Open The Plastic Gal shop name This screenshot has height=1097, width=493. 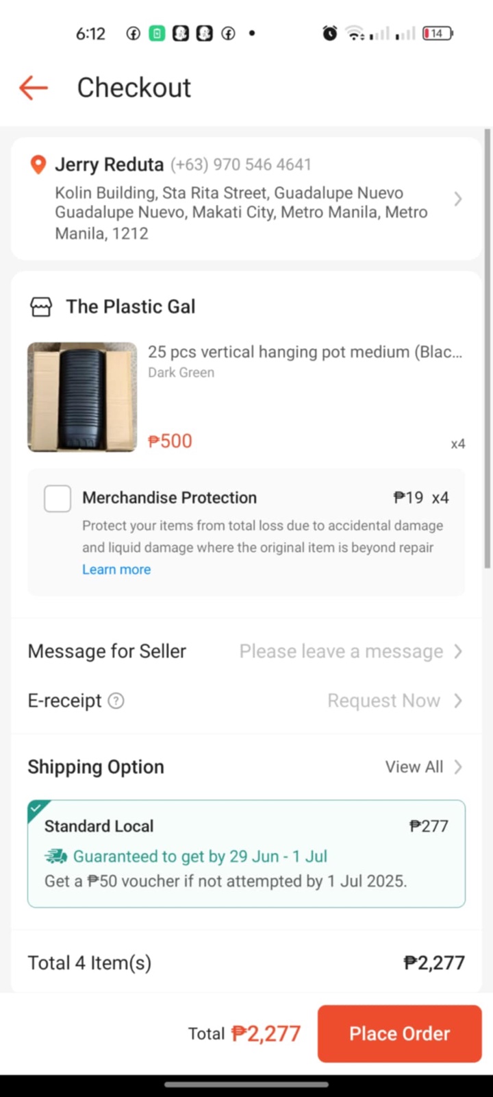click(131, 306)
